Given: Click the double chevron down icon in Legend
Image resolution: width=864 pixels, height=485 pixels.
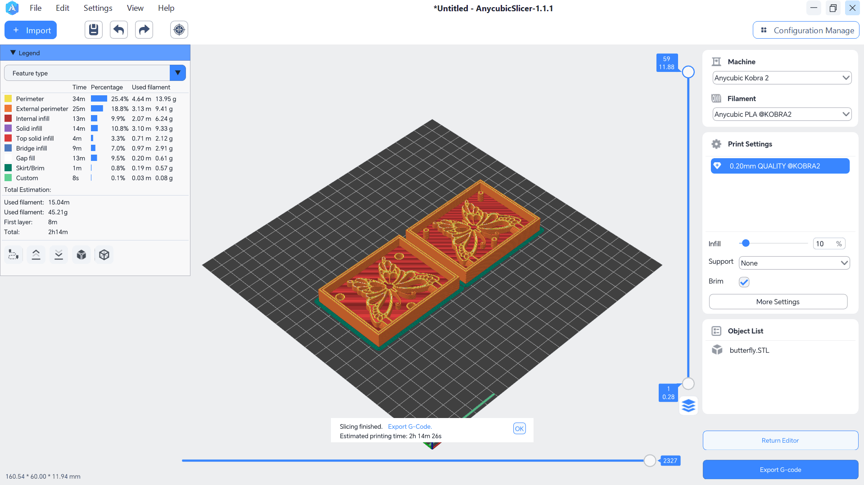Looking at the screenshot, I should 59,255.
